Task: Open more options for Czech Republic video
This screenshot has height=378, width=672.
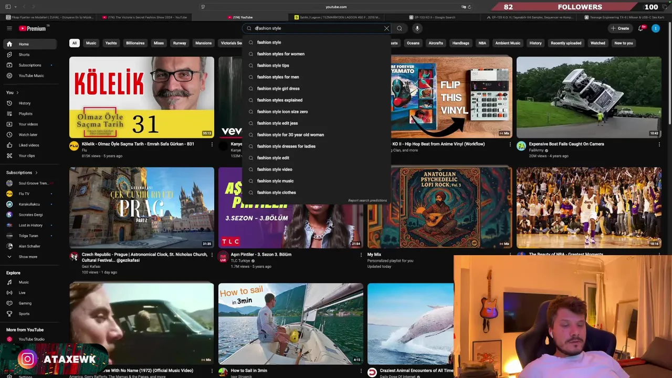Action: click(212, 255)
